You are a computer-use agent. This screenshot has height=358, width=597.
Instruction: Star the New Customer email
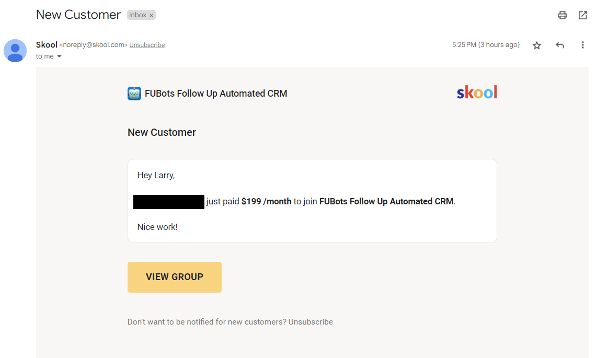(x=536, y=45)
